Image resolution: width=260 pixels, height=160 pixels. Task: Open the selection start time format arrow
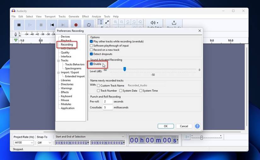pyautogui.click(x=88, y=142)
